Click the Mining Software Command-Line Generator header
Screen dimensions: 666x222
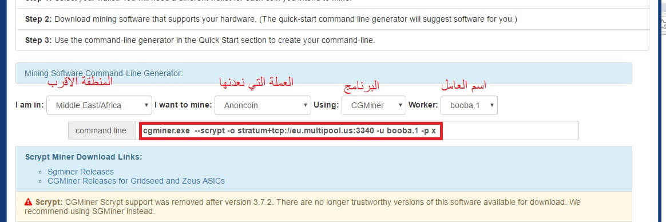click(x=324, y=73)
